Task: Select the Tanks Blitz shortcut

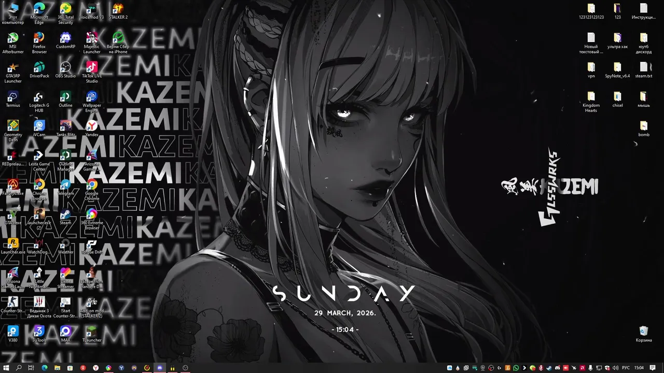Action: click(x=65, y=129)
